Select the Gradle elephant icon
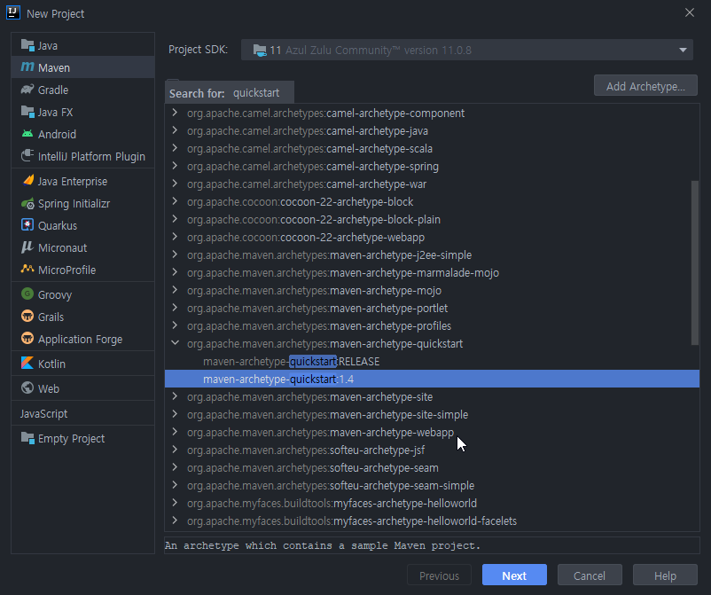 tap(27, 90)
